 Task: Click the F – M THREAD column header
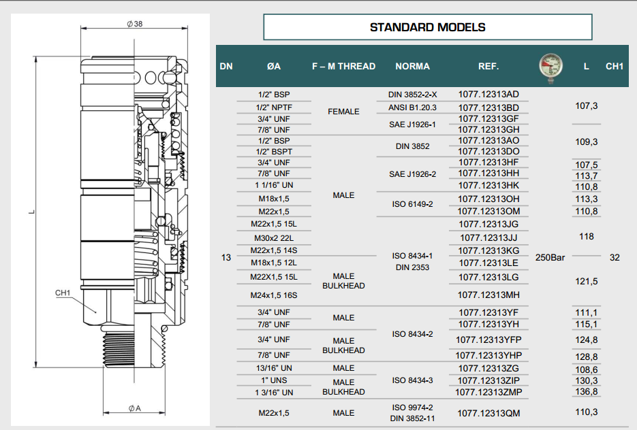click(x=343, y=67)
